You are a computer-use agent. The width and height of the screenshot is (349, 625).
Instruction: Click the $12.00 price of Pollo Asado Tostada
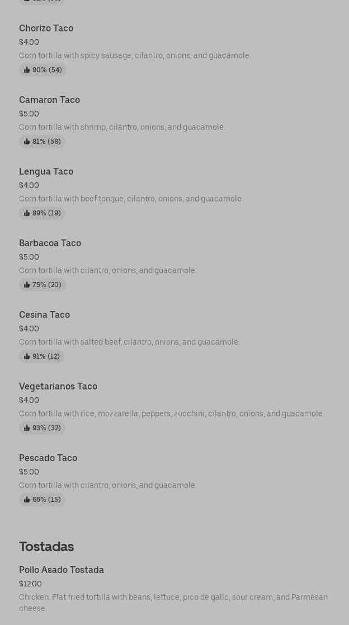coord(30,584)
